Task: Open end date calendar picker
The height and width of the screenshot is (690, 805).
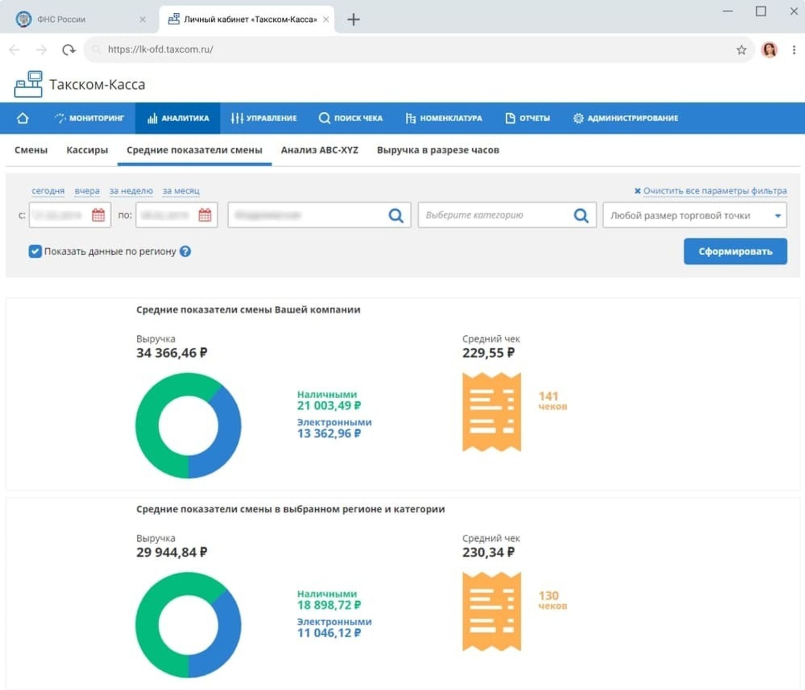Action: point(205,215)
